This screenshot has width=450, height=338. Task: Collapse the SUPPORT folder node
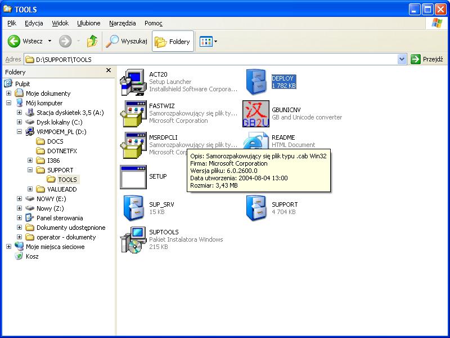[30, 170]
